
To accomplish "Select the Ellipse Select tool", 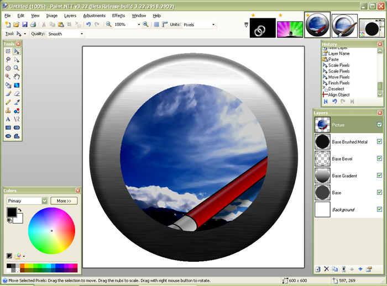I will [x=8, y=68].
